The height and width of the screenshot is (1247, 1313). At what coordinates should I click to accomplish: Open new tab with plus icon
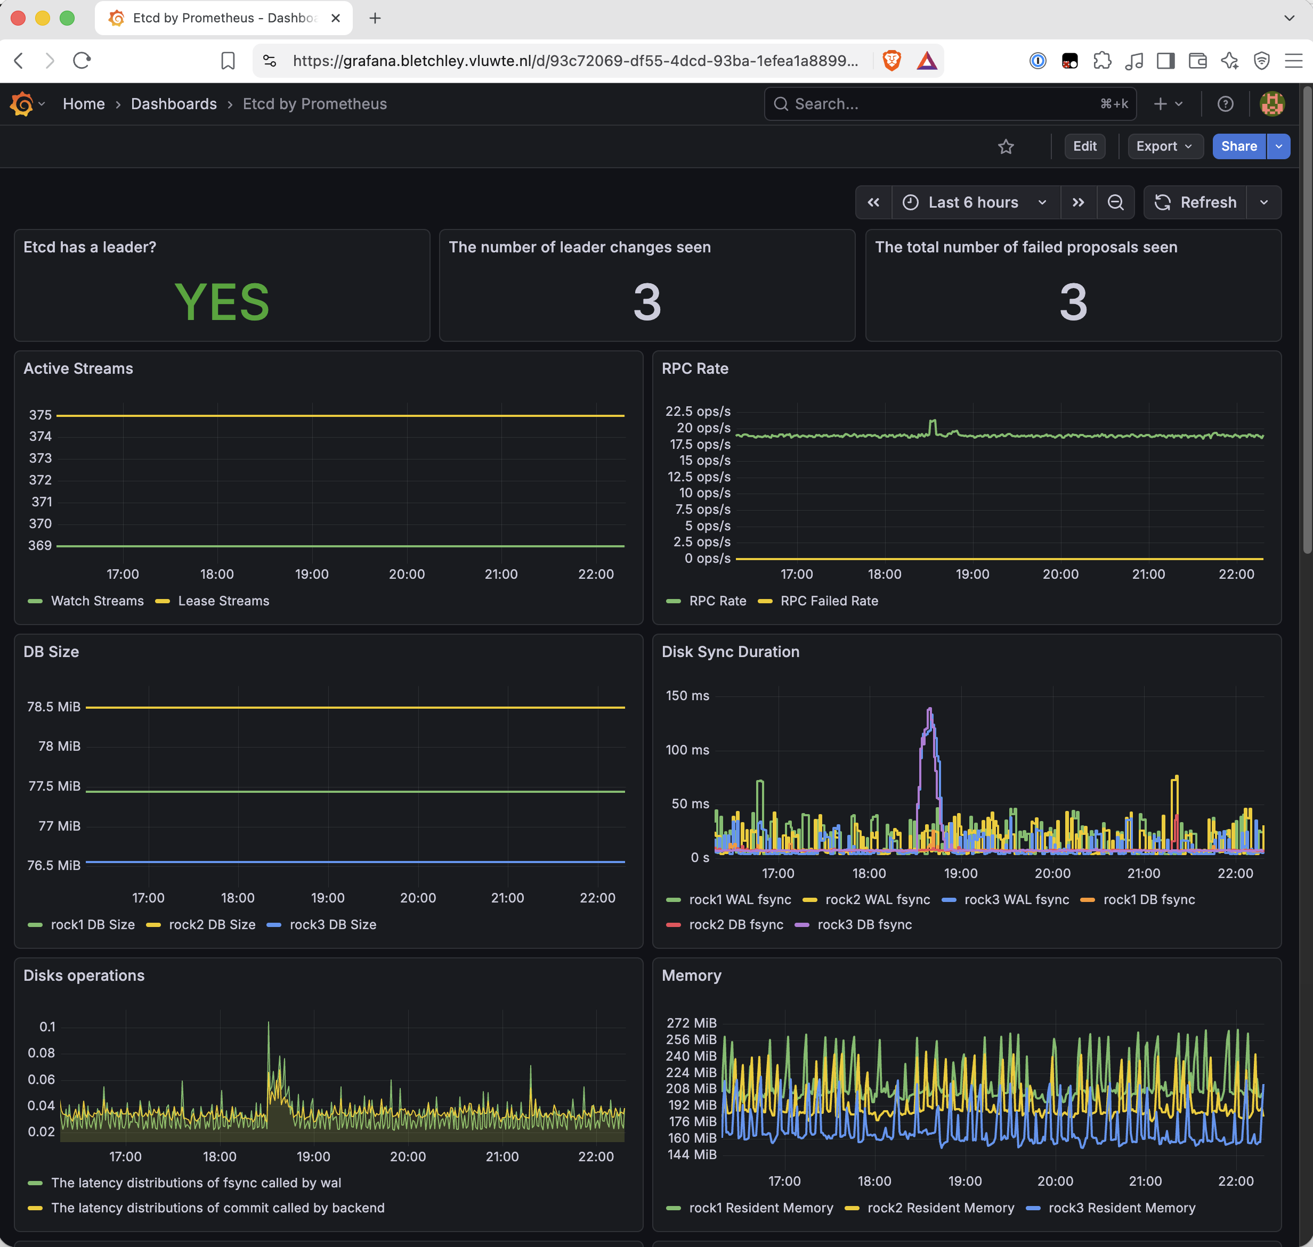click(375, 18)
